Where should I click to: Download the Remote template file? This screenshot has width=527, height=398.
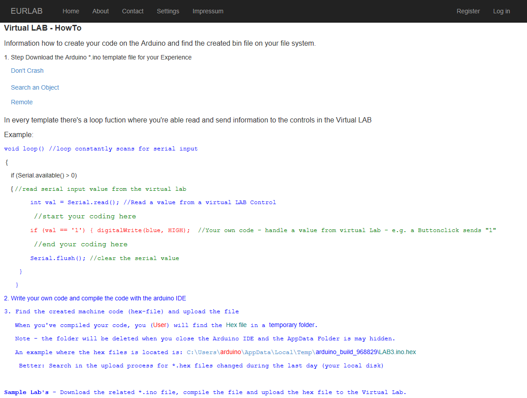coord(22,102)
